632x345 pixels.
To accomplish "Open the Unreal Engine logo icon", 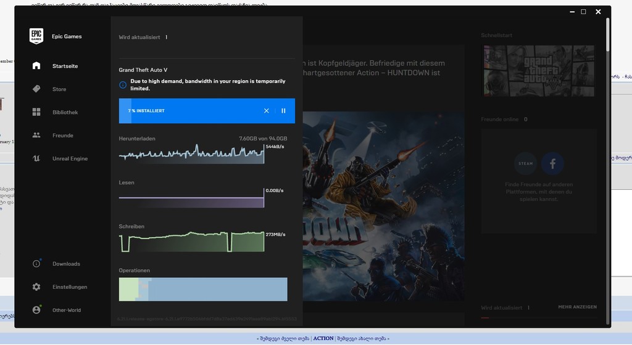I will [x=36, y=158].
